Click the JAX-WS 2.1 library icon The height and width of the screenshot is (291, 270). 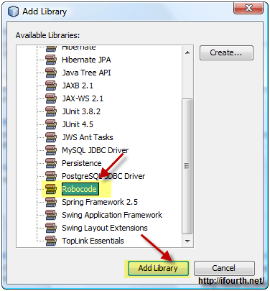point(51,98)
